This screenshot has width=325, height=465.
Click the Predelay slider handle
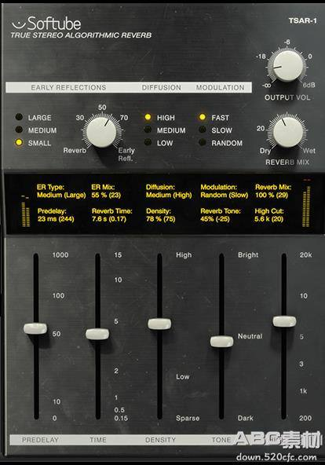coord(35,328)
